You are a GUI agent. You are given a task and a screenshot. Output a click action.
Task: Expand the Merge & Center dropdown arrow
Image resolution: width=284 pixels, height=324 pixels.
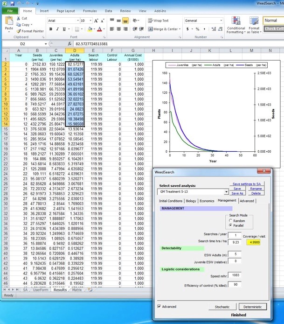click(180, 29)
